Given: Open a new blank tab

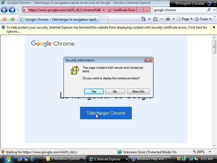Looking at the screenshot, I should 104,20.
